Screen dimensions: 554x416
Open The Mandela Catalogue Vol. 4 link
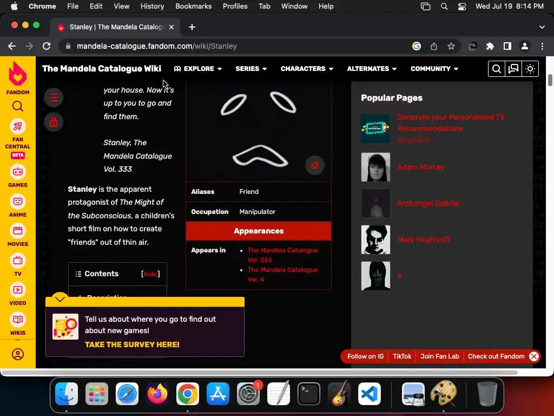282,274
